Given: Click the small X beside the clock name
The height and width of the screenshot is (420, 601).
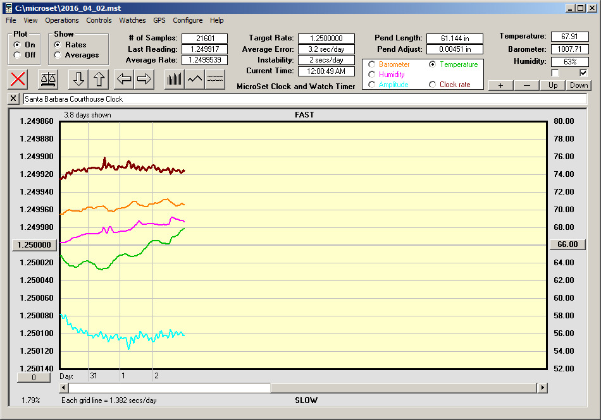Looking at the screenshot, I should (13, 99).
